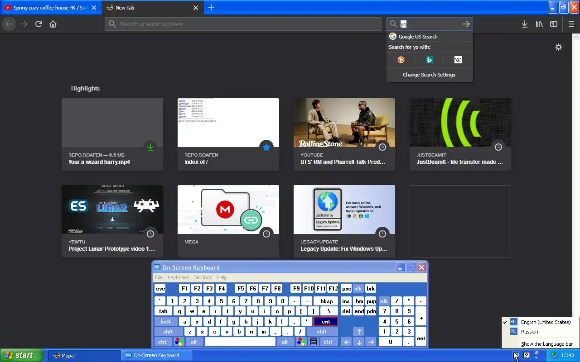This screenshot has width=580, height=362.
Task: Open Legacy Update highlight card
Action: [x=344, y=221]
